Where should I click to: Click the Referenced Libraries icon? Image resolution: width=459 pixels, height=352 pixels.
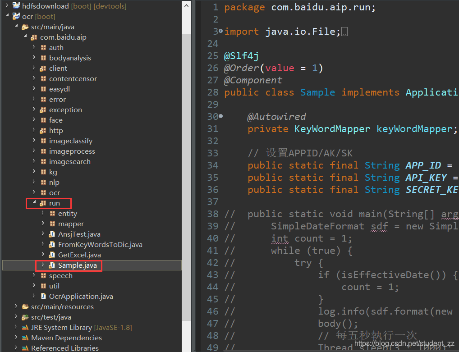point(25,348)
